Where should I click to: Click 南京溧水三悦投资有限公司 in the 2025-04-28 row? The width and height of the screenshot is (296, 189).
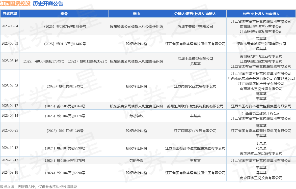tap(261, 89)
